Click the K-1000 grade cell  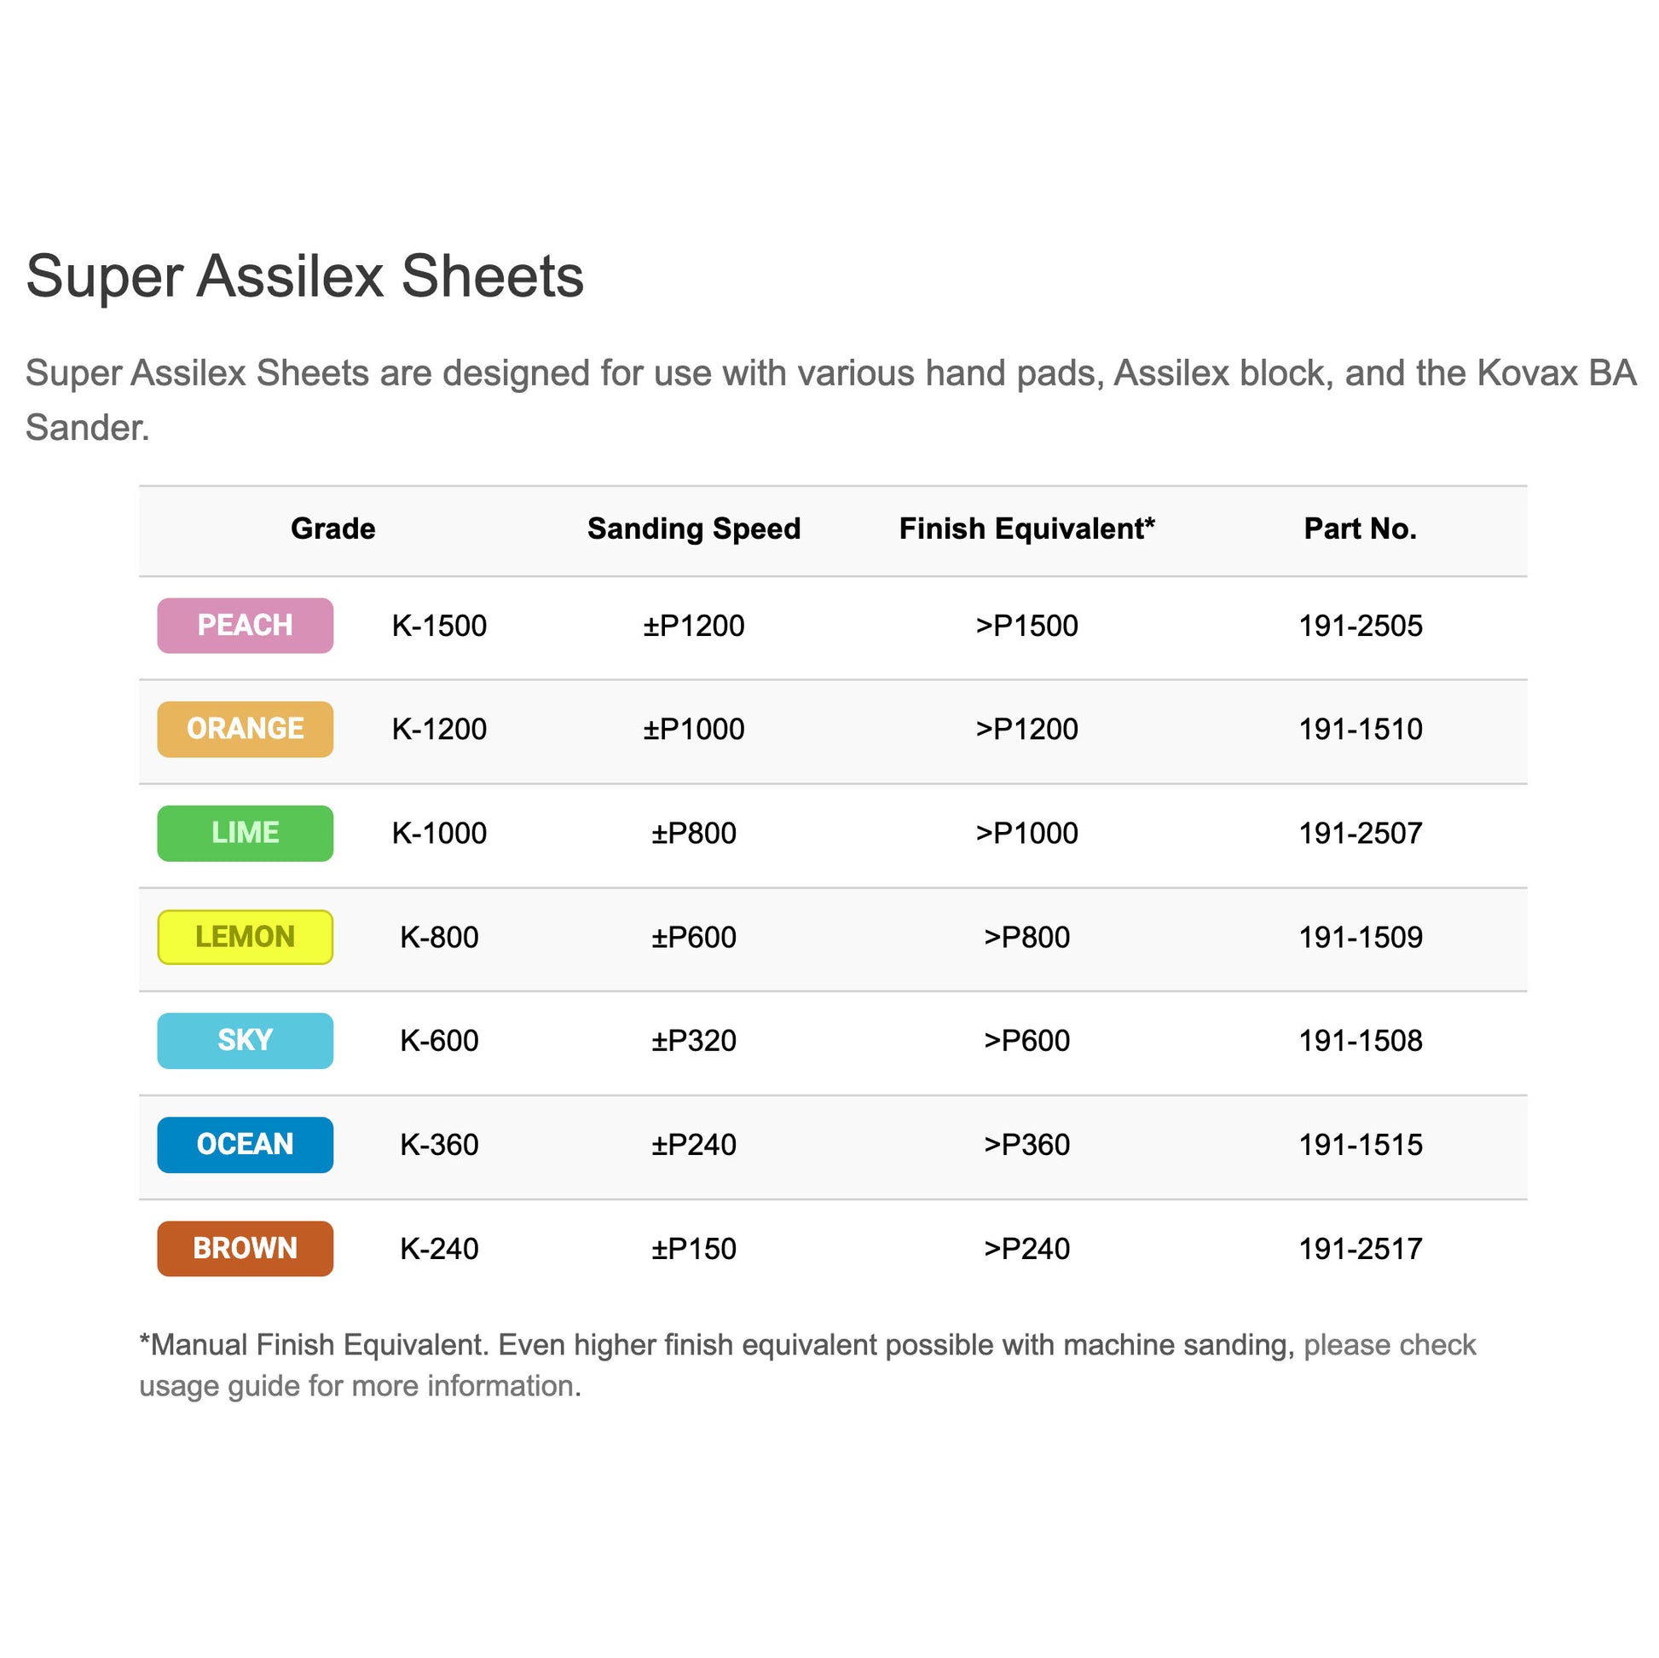439,834
